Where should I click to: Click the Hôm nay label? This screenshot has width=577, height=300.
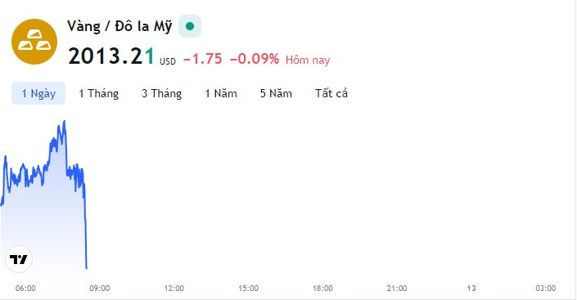coord(308,60)
